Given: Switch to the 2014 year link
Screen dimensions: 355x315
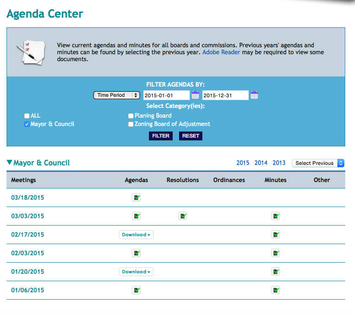Looking at the screenshot, I should (x=261, y=163).
